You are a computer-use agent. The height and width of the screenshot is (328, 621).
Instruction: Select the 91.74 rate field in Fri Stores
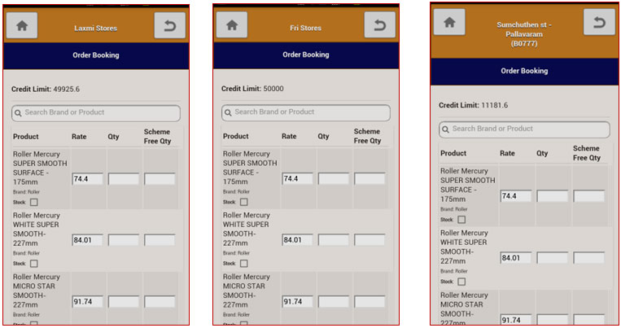297,302
